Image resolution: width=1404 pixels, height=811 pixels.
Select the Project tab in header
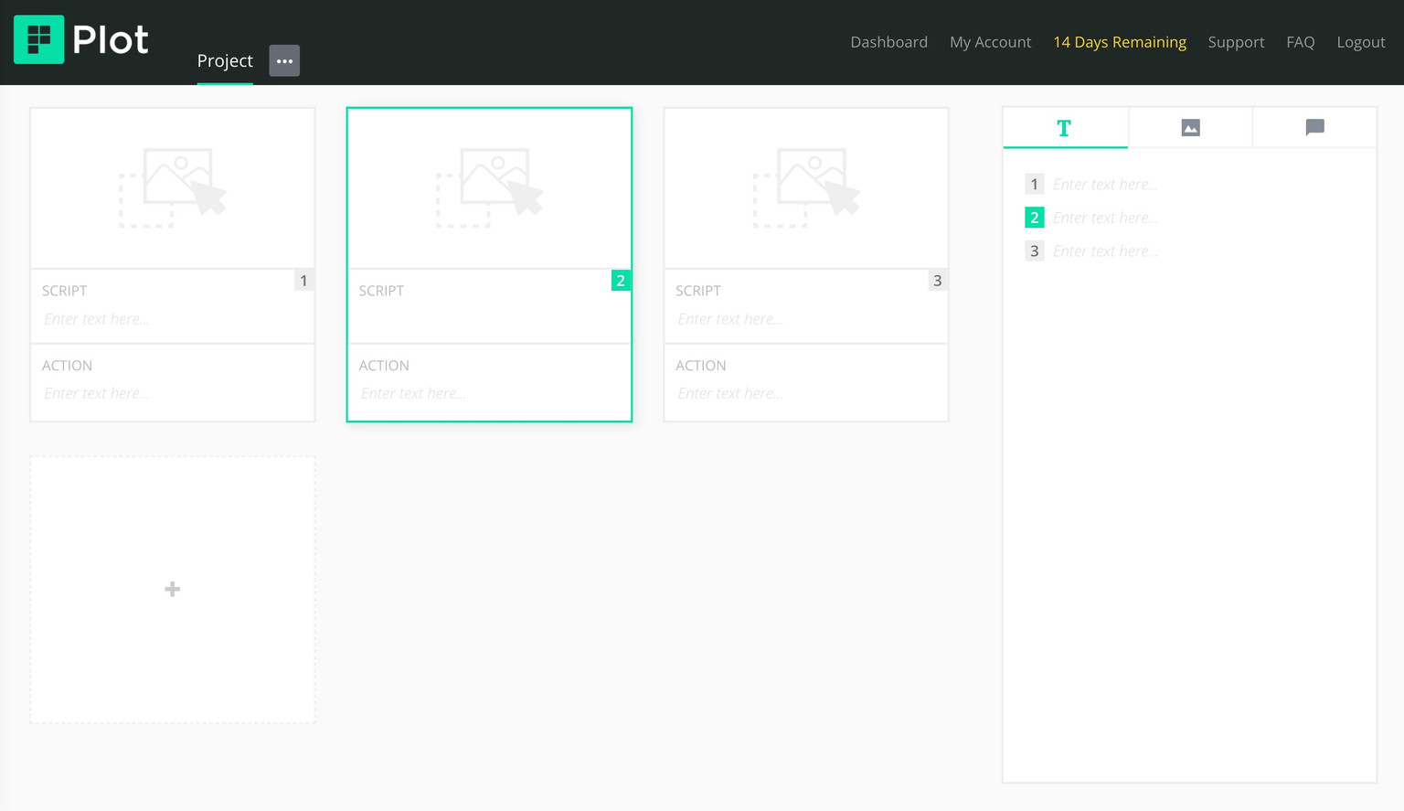pyautogui.click(x=225, y=61)
